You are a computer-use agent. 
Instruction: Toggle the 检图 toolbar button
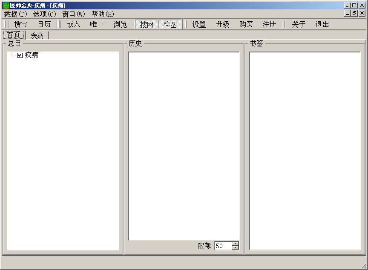(x=170, y=24)
